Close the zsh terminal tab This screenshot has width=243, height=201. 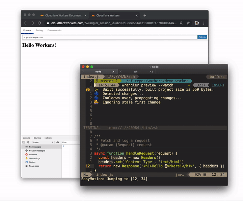click(x=120, y=72)
